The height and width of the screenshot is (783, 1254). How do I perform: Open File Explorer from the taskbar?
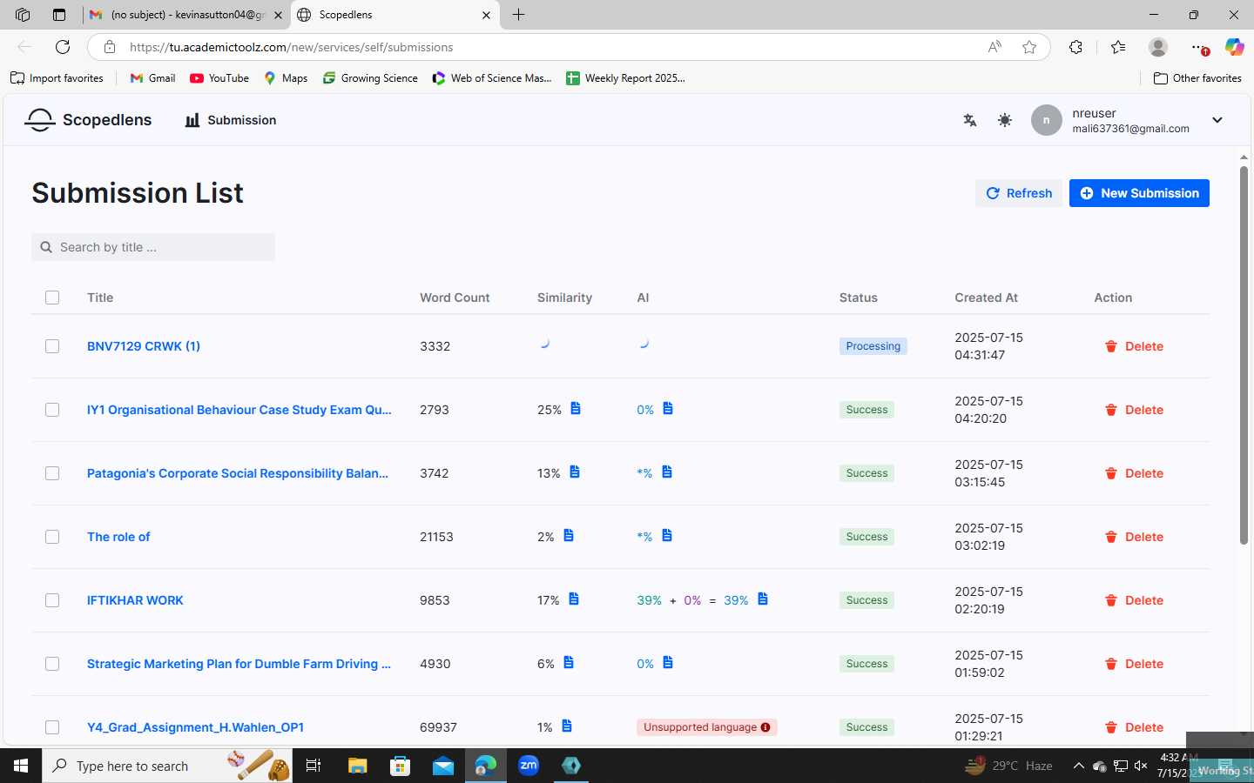pos(358,766)
